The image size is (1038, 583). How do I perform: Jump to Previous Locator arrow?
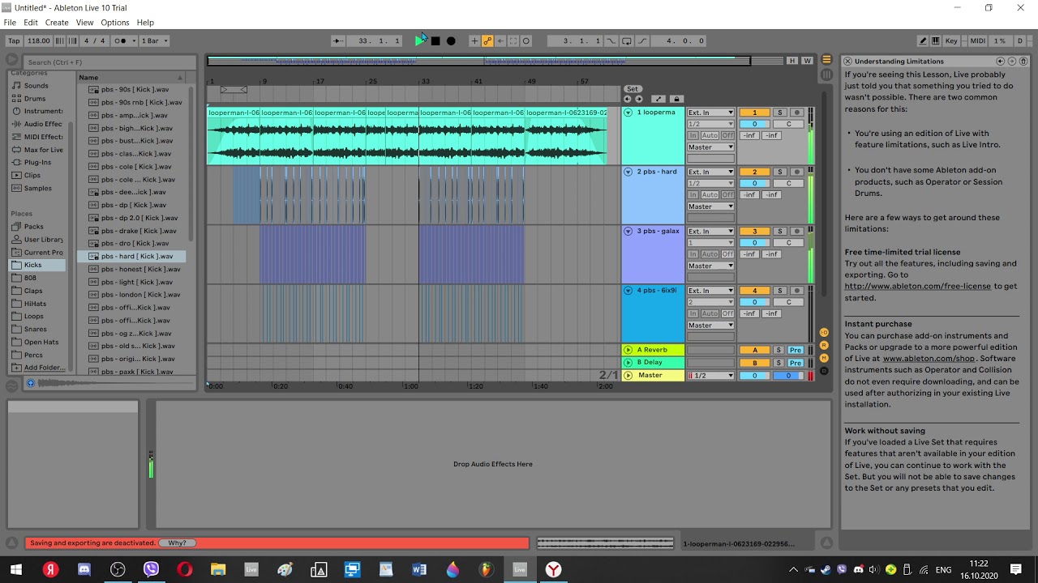[x=627, y=99]
